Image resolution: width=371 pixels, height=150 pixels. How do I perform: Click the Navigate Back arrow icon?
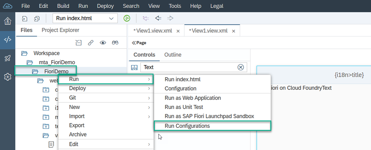pos(158,18)
